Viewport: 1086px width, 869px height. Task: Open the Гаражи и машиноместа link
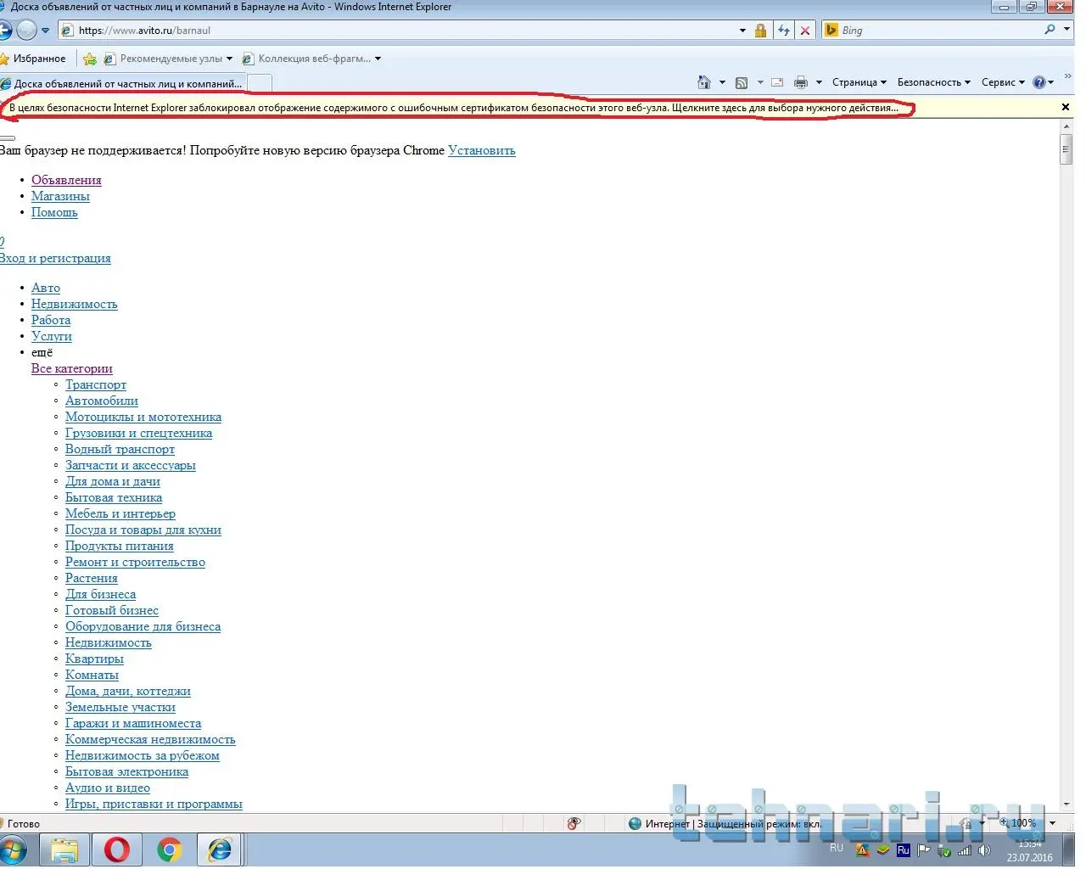coord(133,723)
